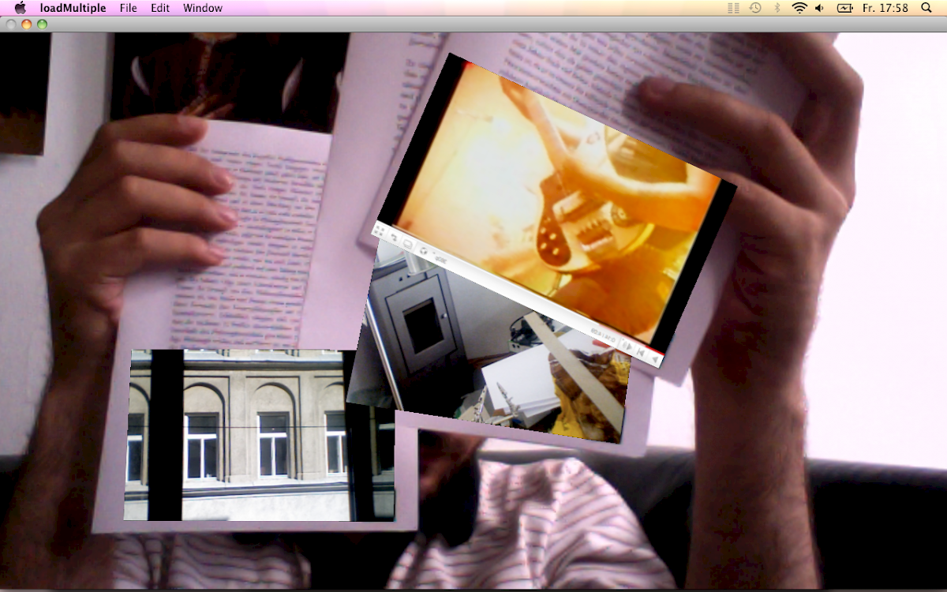Open the Window menu

203,8
